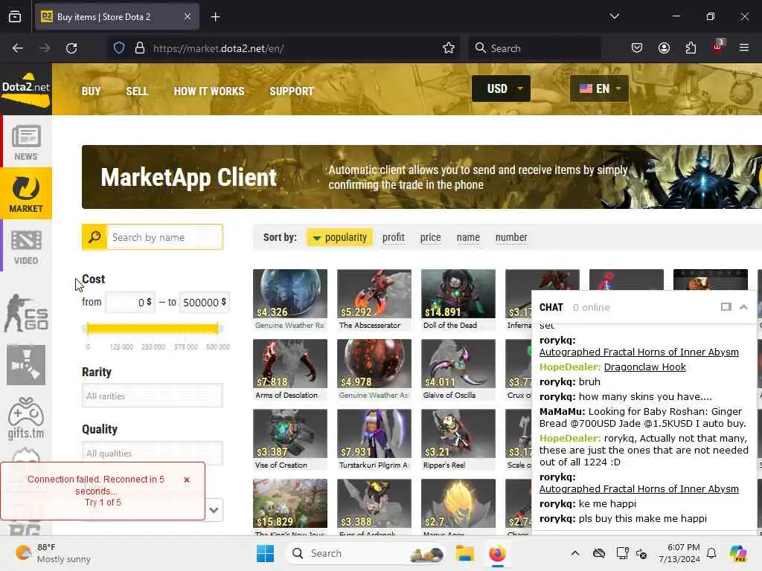
Task: Collapse the CHAT panel
Action: coord(743,307)
